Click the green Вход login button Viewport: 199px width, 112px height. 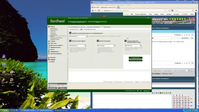(x=97, y=22)
